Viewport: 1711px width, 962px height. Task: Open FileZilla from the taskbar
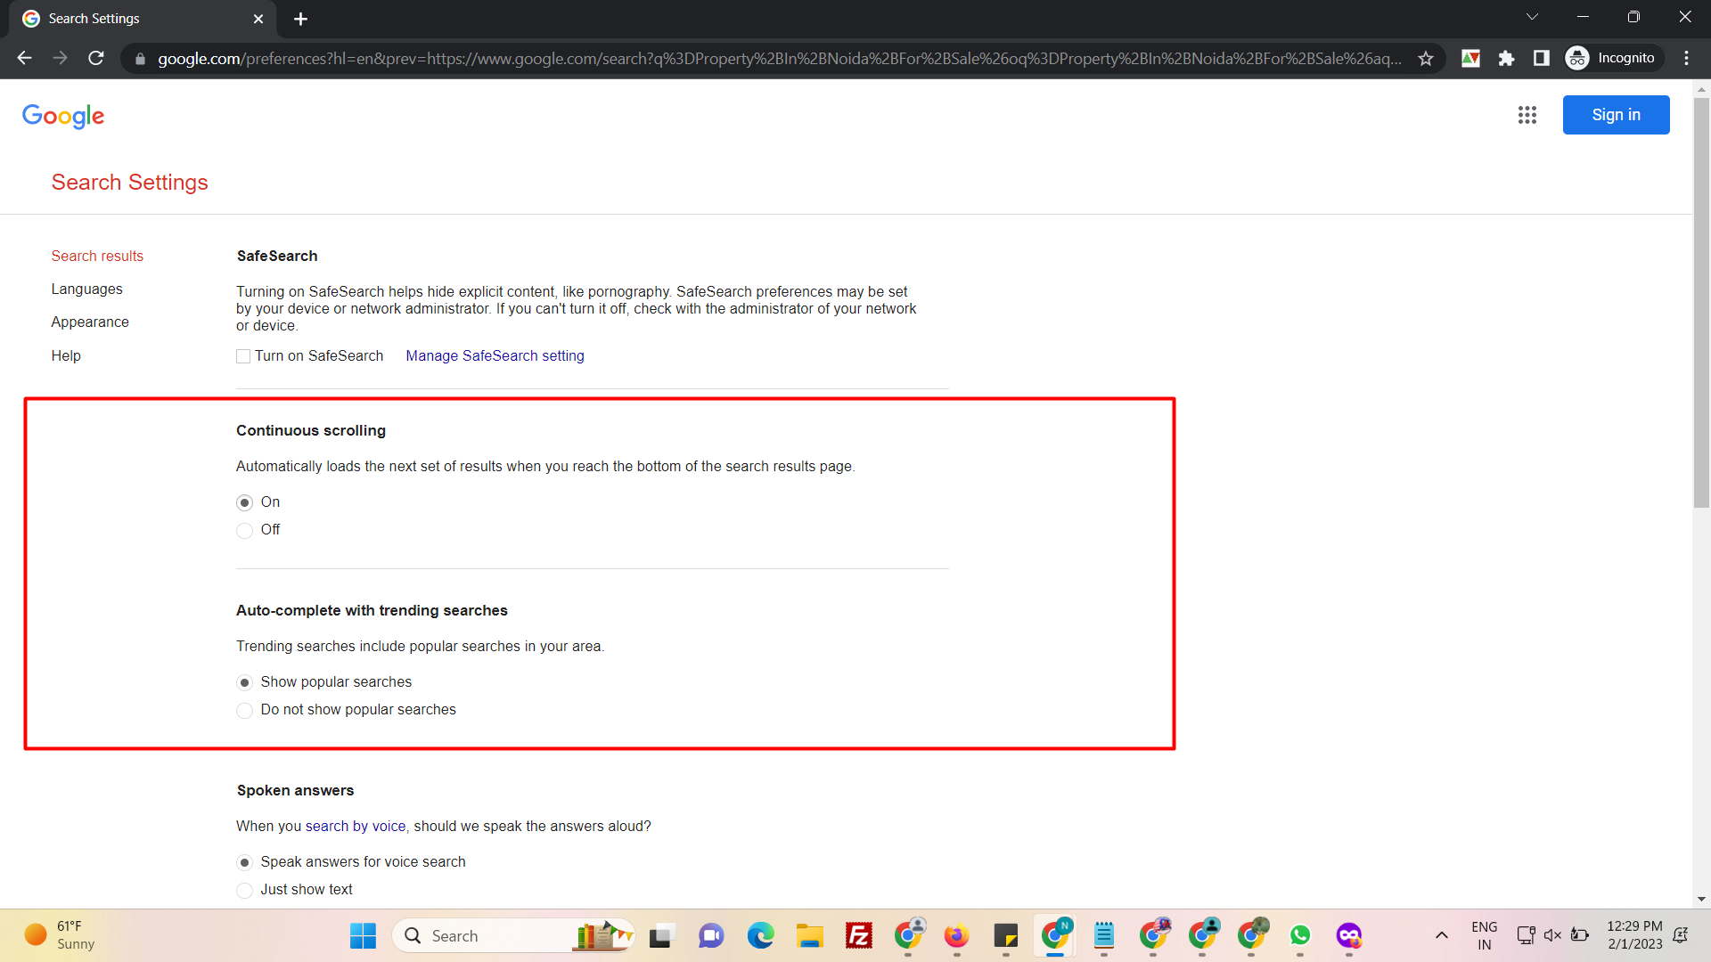(x=858, y=935)
